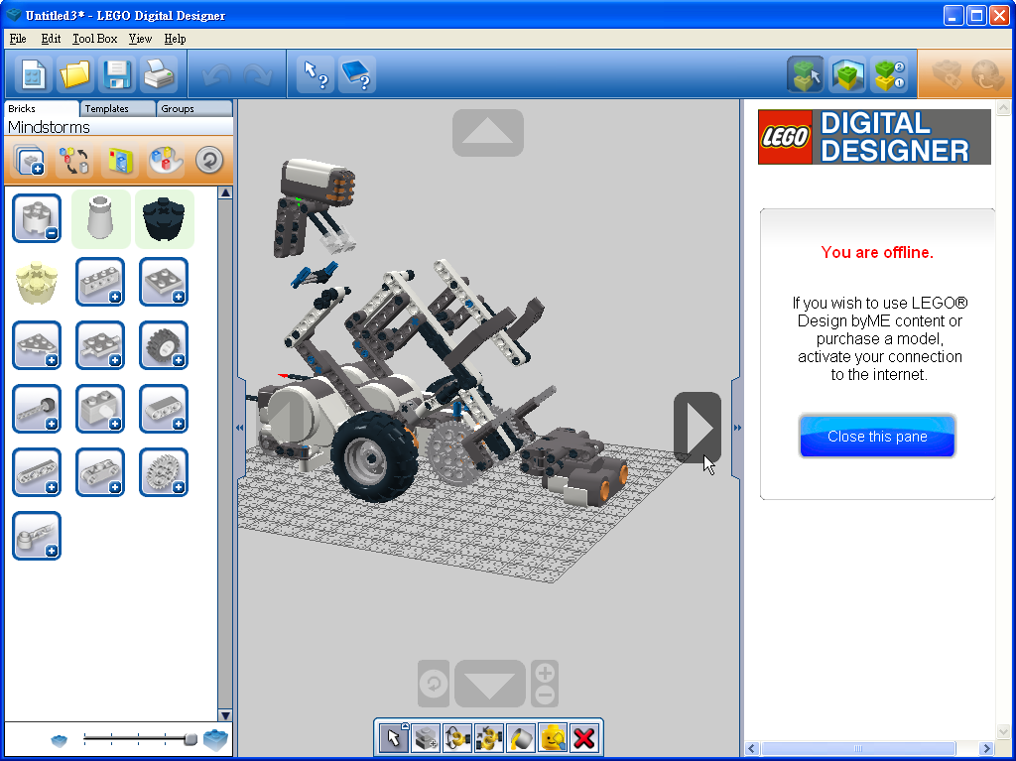Select the Clone brick tool
The height and width of the screenshot is (761, 1016).
[x=425, y=737]
